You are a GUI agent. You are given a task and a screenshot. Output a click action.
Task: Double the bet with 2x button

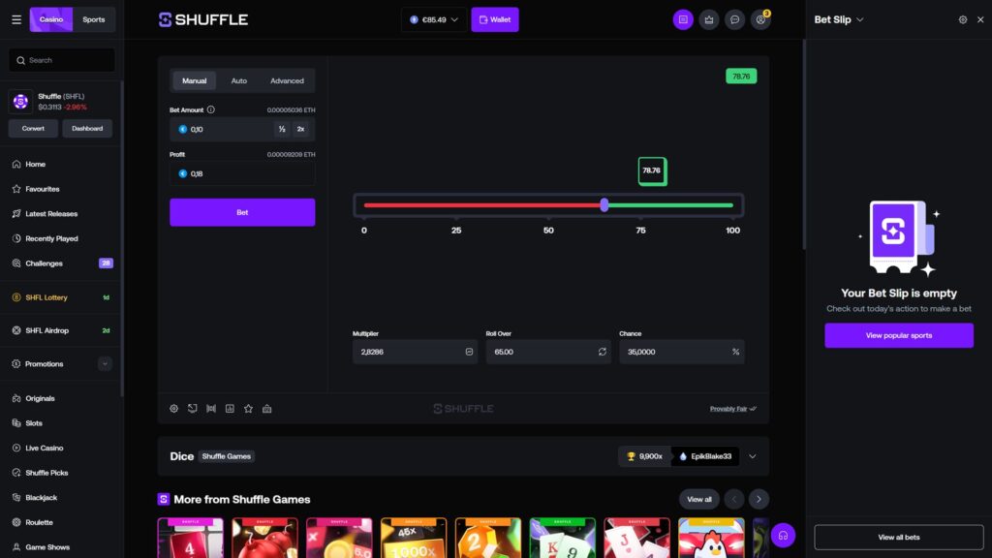[300, 129]
